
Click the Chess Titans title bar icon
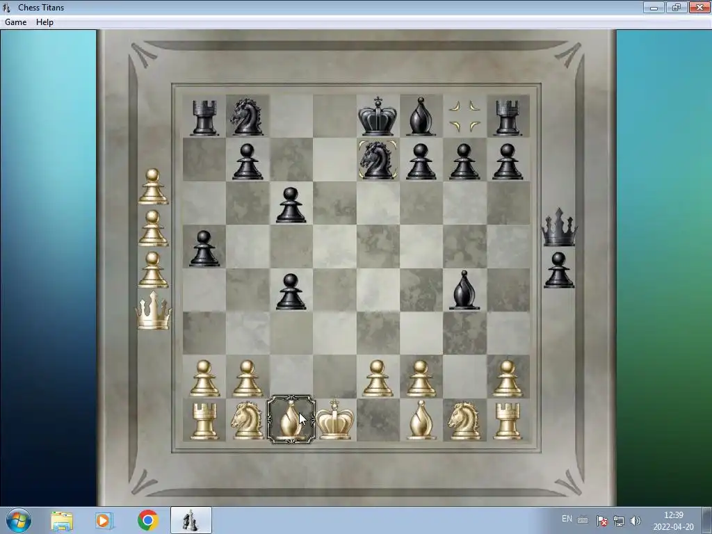point(6,7)
